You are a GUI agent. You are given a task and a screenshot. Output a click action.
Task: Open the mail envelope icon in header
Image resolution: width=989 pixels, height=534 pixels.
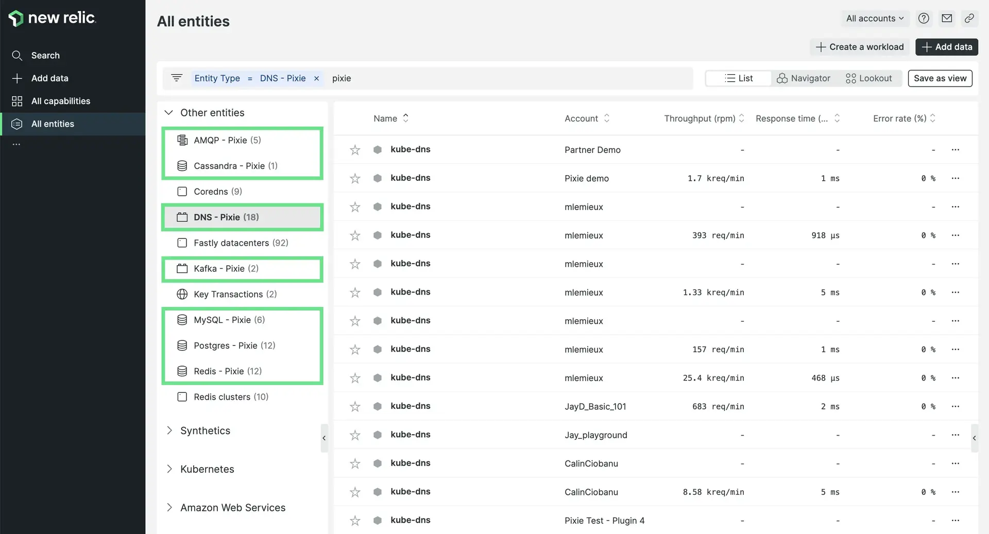[x=947, y=19]
